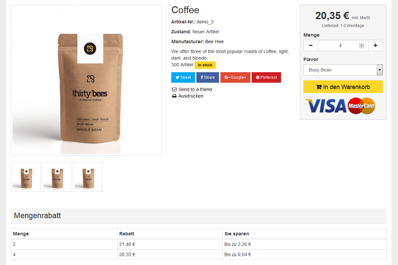
Task: Open the Flavor dropdown showing Busy Bean
Action: 343,70
